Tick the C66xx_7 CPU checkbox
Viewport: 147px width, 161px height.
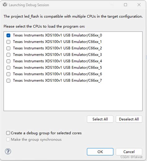point(8,80)
